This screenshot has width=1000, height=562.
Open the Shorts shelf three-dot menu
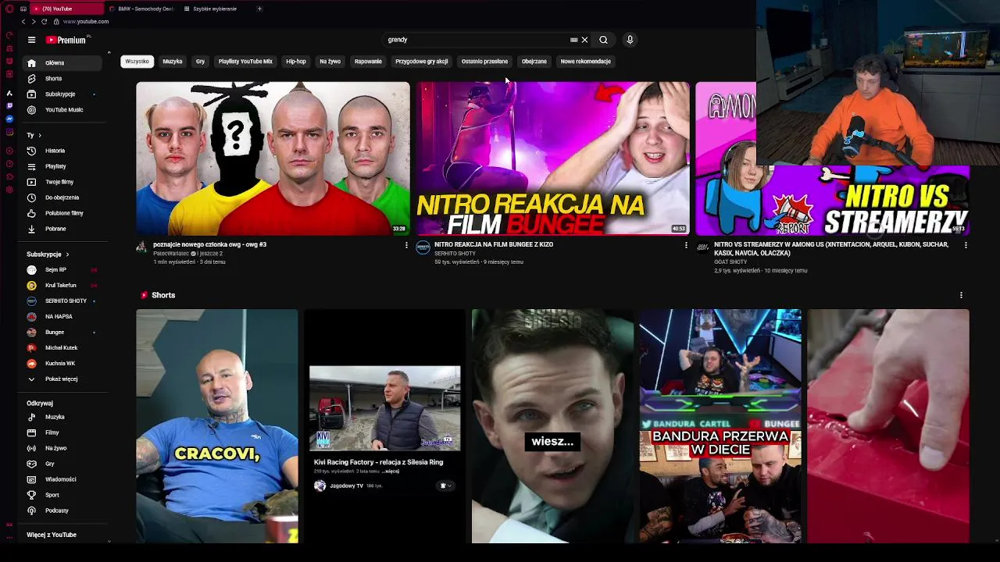tap(961, 295)
